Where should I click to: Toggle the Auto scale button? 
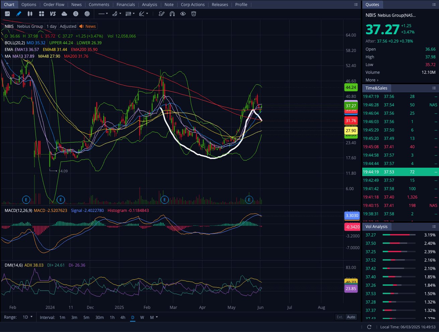coord(351,317)
